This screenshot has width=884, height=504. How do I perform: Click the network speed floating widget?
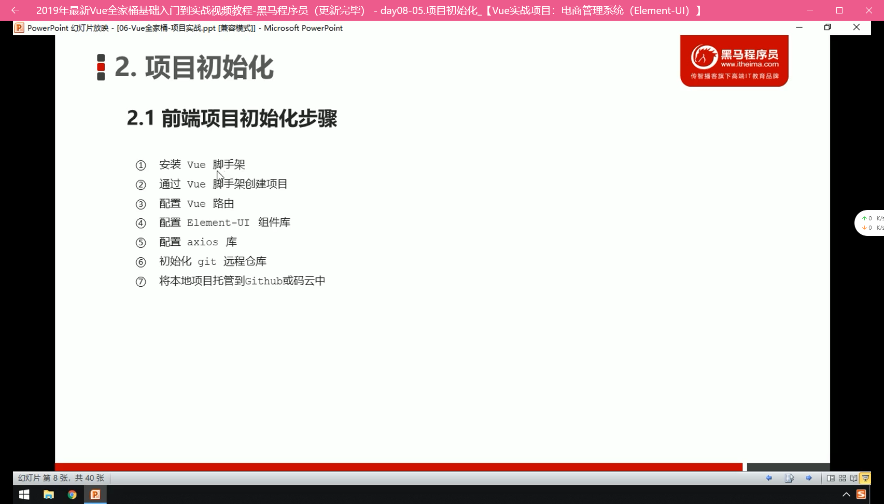[x=871, y=223]
